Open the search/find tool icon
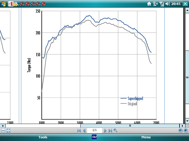This screenshot has height=141, width=189. [x=115, y=130]
